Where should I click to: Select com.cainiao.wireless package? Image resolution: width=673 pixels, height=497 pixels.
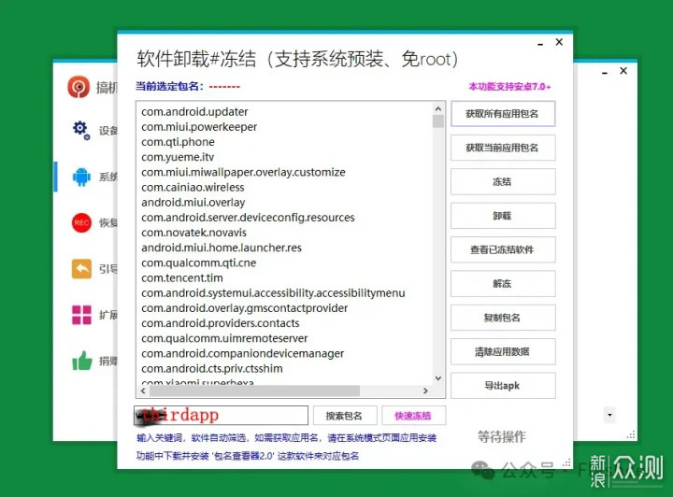pyautogui.click(x=193, y=188)
